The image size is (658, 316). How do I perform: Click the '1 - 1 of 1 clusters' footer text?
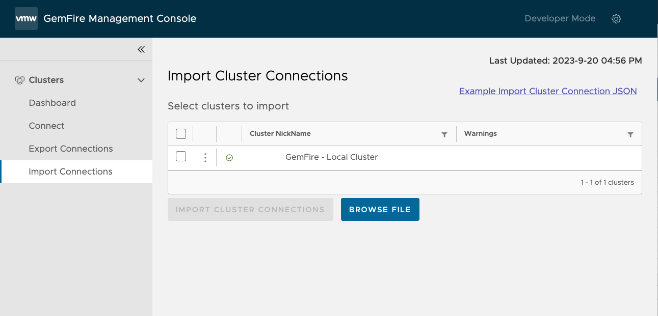click(x=608, y=182)
